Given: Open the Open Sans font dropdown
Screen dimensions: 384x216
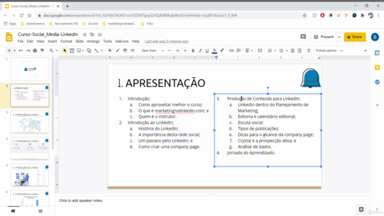Looking at the screenshot, I should [x=152, y=50].
